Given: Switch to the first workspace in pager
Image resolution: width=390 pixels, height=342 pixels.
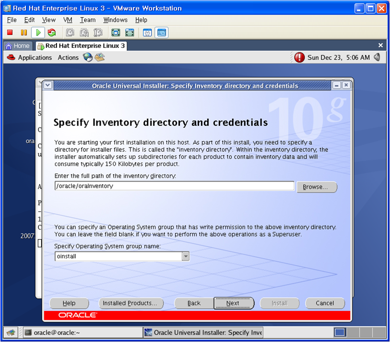Looking at the screenshot, I should click(x=340, y=332).
